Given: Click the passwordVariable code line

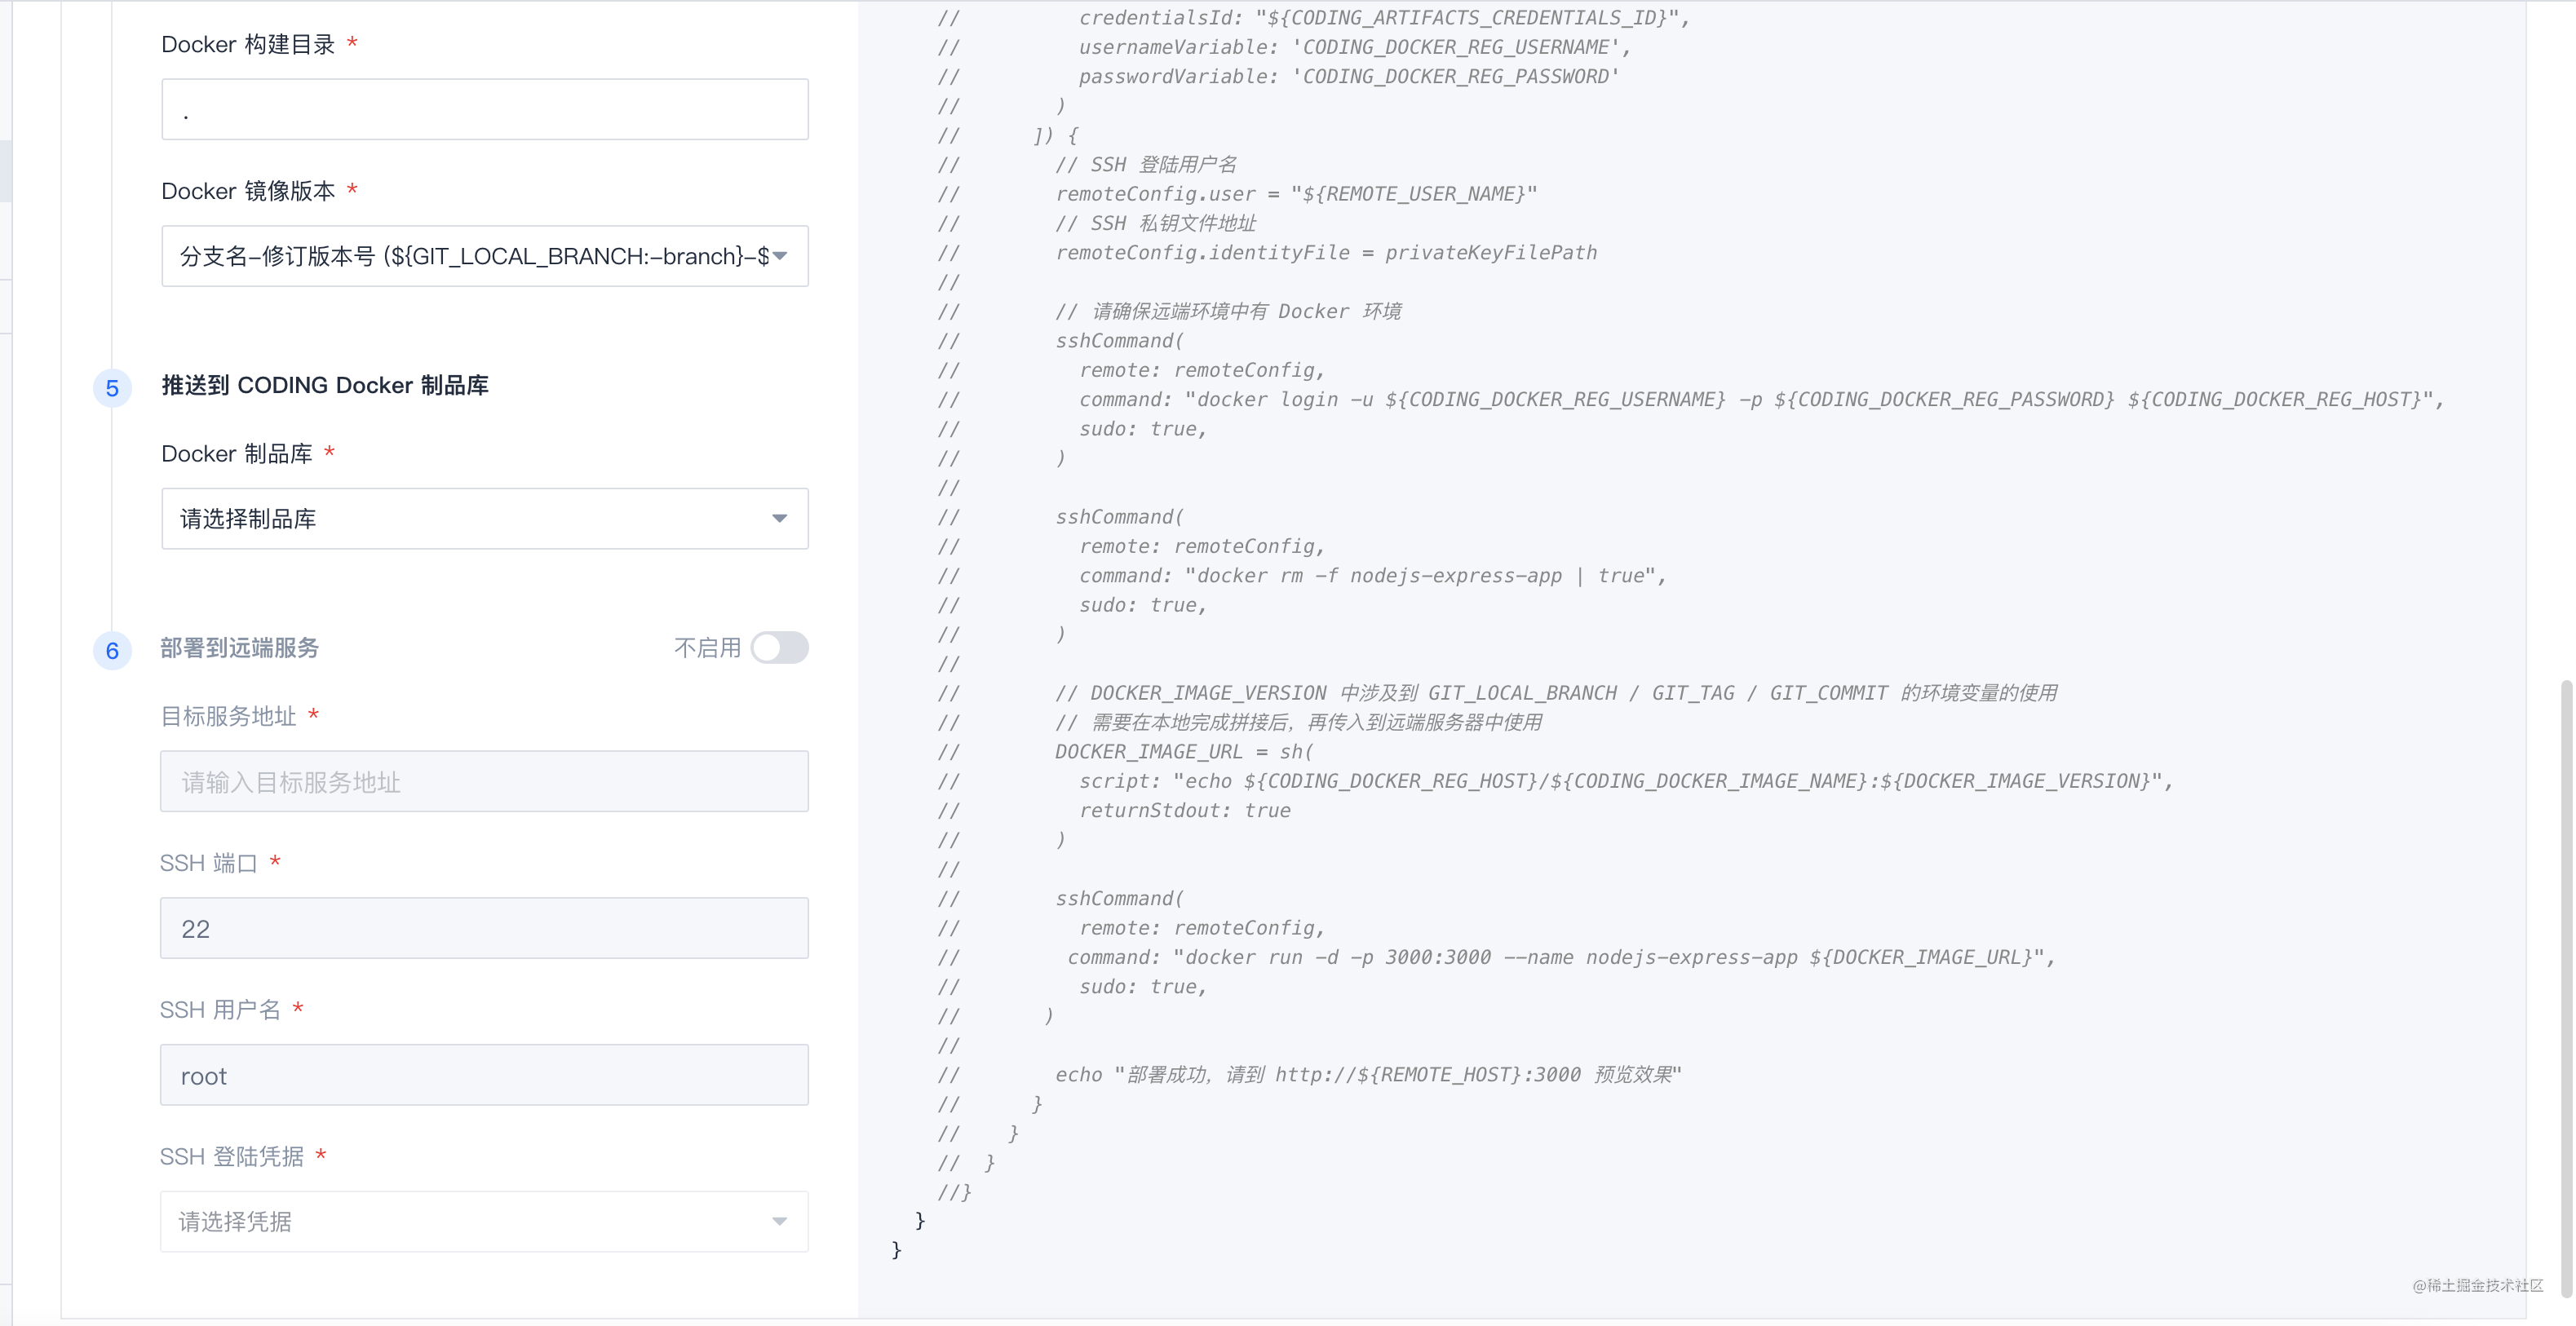Looking at the screenshot, I should (x=1348, y=76).
